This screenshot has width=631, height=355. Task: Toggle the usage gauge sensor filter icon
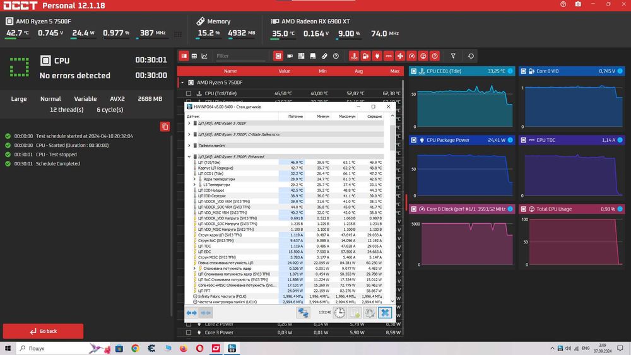click(423, 56)
